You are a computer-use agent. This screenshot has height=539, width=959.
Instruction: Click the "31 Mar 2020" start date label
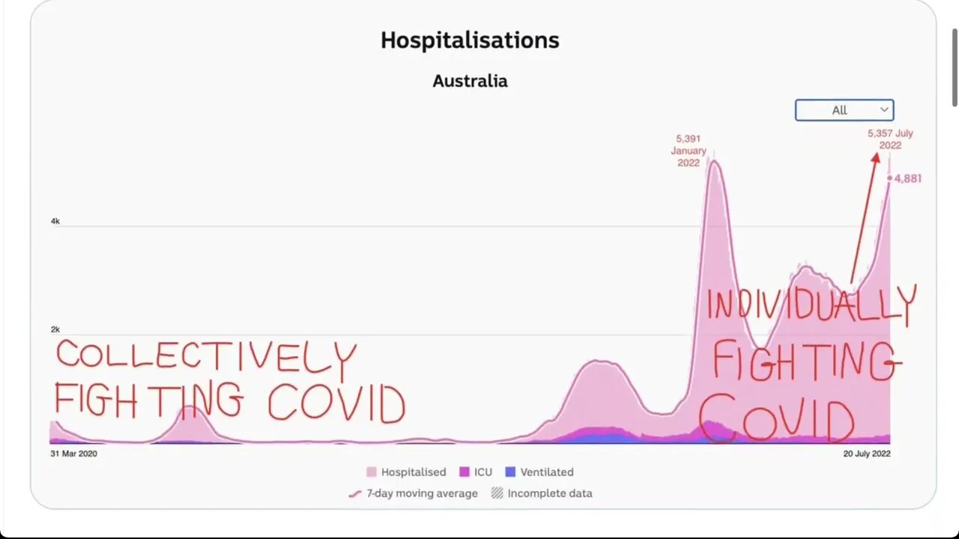[73, 454]
